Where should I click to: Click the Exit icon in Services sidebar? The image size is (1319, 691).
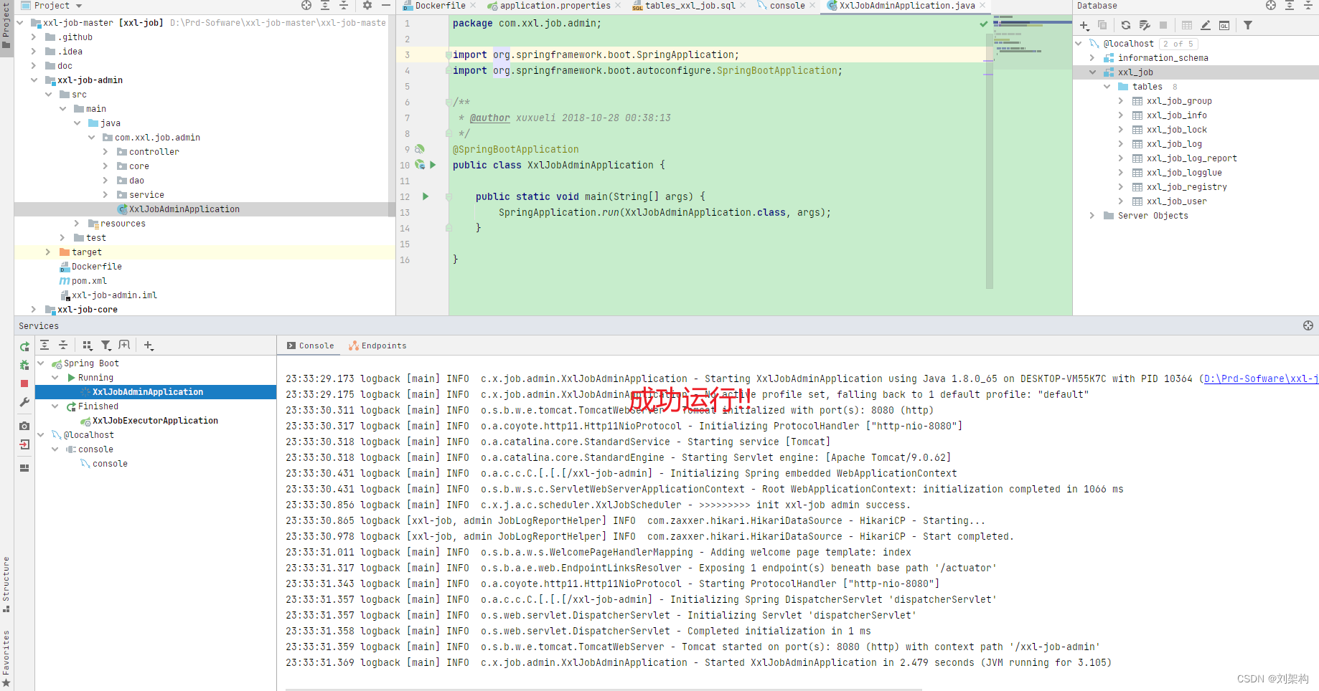coord(24,444)
